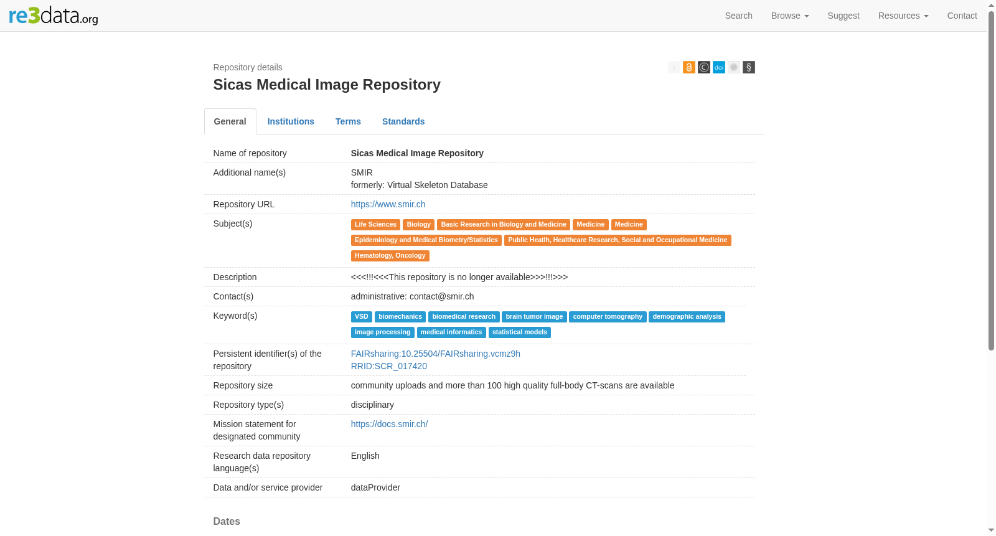The height and width of the screenshot is (536, 996).
Task: Click the orange open access lock icon
Action: point(689,67)
